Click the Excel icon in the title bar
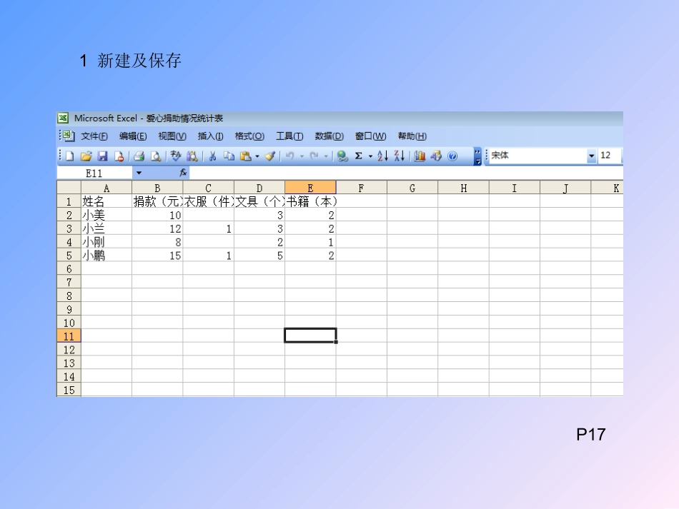The image size is (679, 509). [63, 118]
